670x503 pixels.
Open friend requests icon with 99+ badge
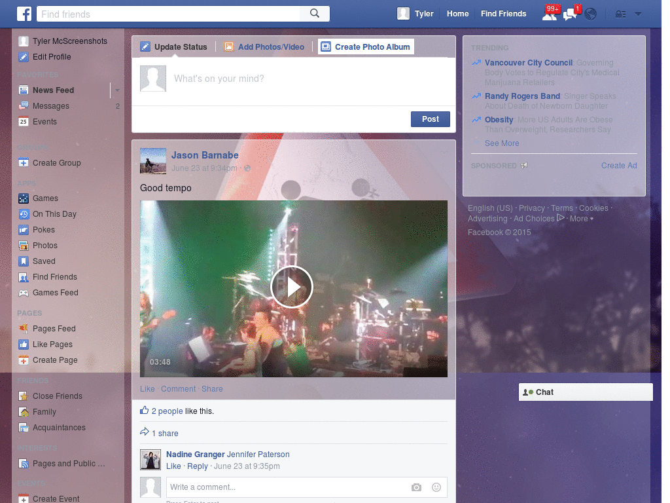[x=550, y=14]
